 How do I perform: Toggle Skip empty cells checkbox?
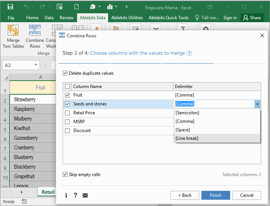click(x=65, y=175)
